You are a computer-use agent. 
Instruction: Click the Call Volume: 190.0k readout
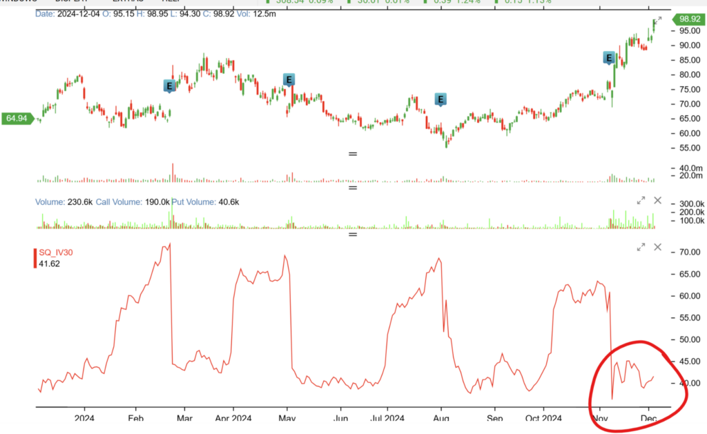pyautogui.click(x=133, y=202)
